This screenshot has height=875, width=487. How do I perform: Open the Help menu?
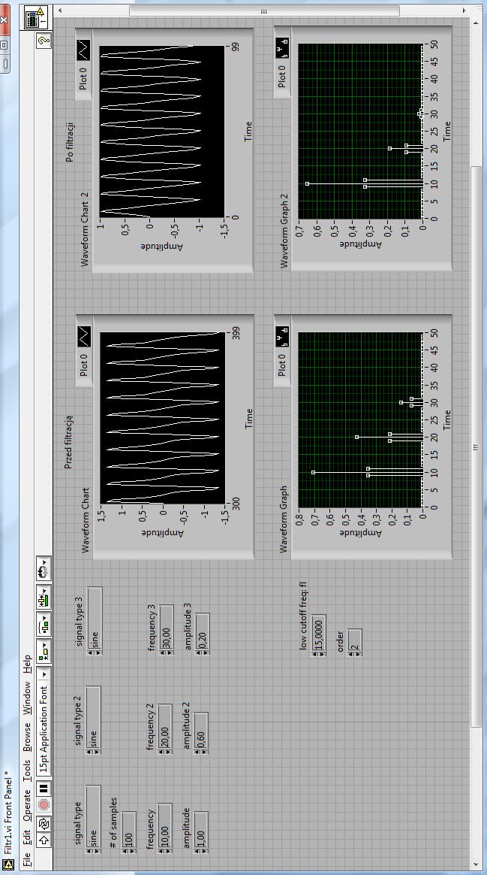pyautogui.click(x=27, y=664)
